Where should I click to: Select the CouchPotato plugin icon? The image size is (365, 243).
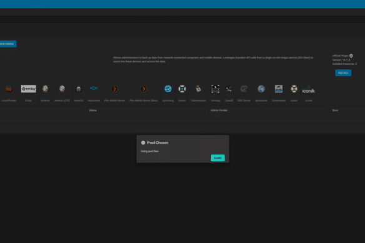point(9,89)
